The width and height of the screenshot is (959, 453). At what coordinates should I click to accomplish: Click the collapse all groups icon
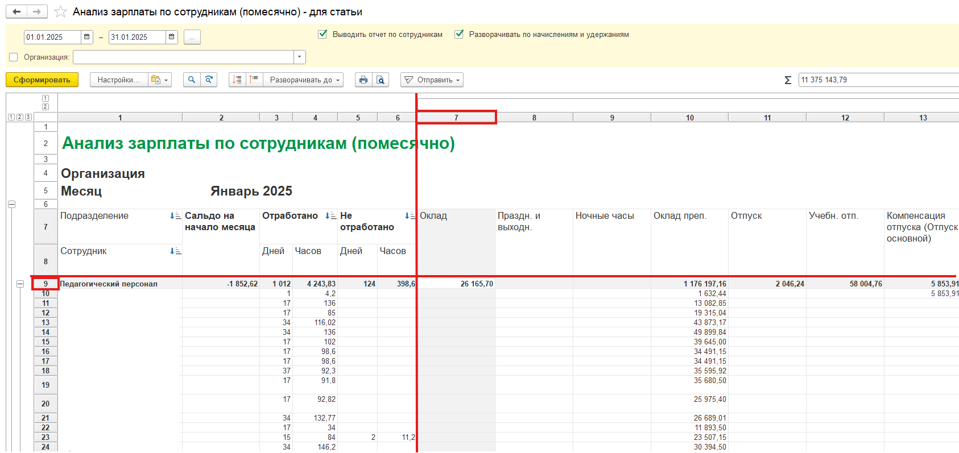(238, 80)
